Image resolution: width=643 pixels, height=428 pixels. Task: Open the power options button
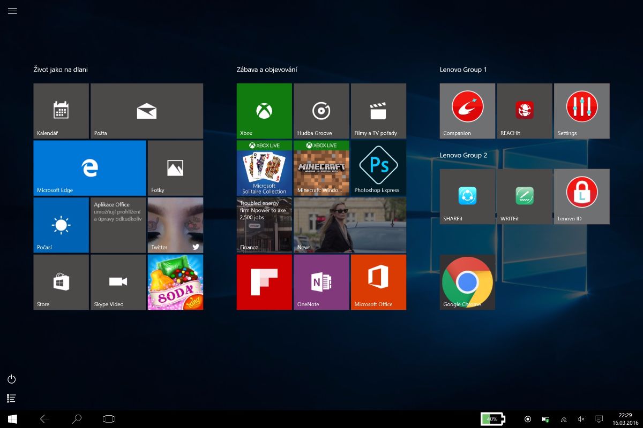click(12, 379)
